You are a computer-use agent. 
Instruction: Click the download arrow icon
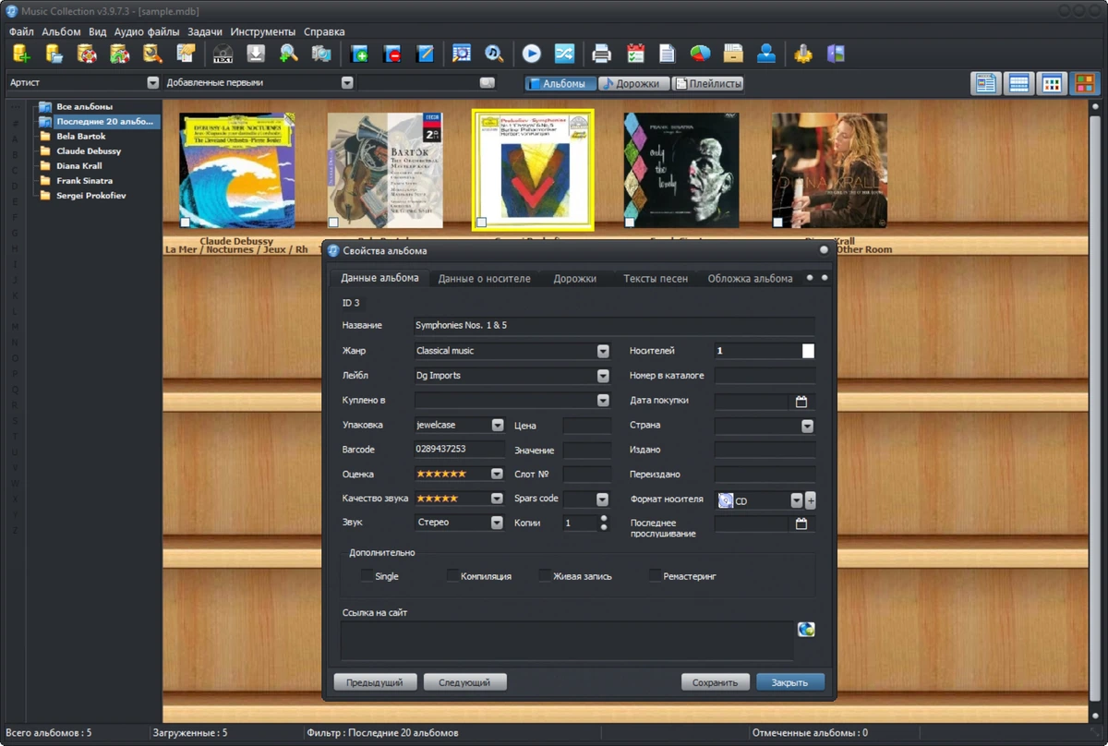click(256, 54)
